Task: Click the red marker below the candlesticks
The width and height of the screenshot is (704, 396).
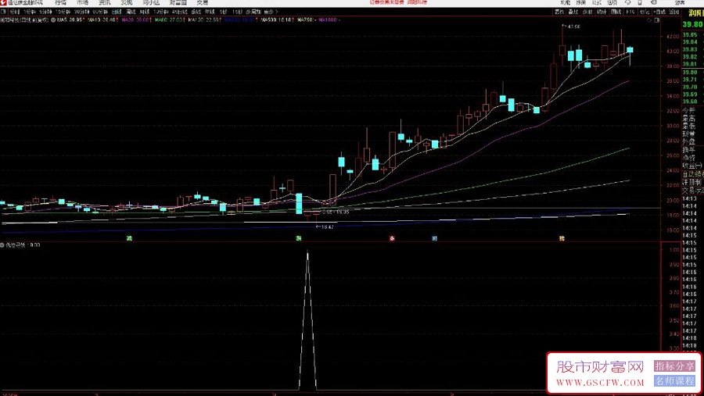Action: tap(392, 238)
